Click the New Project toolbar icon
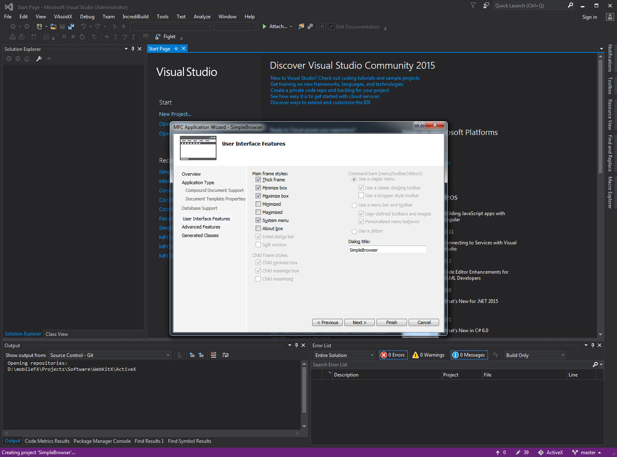617x457 pixels. pyautogui.click(x=39, y=26)
